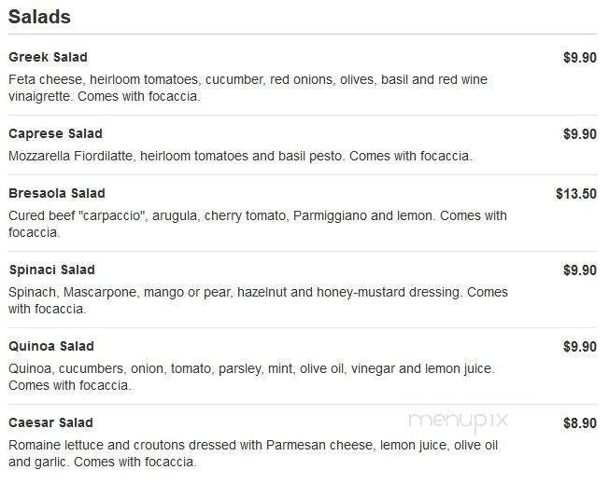The height and width of the screenshot is (484, 609).
Task: Choose the Spinaci Salad title
Action: point(51,270)
